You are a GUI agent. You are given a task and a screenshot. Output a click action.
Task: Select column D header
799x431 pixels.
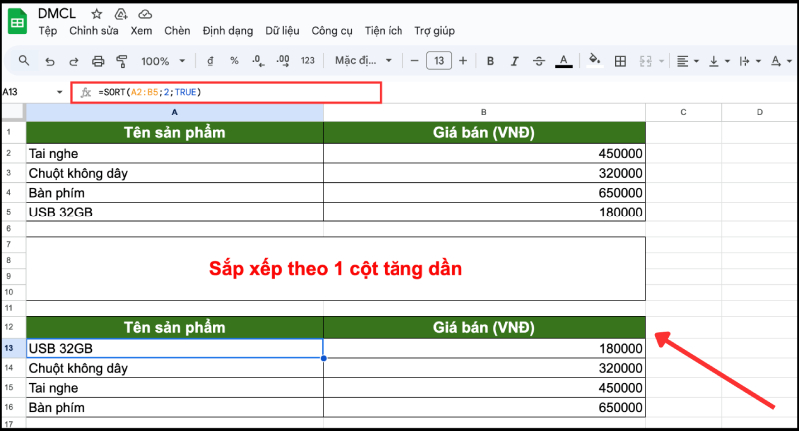point(760,112)
